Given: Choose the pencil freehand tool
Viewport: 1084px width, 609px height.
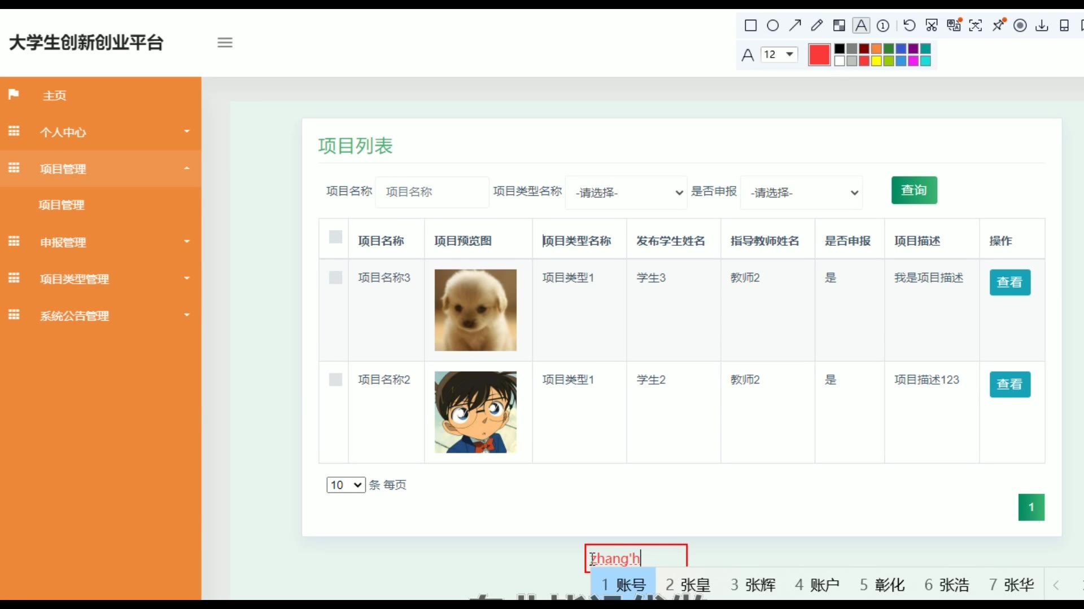Looking at the screenshot, I should tap(817, 25).
